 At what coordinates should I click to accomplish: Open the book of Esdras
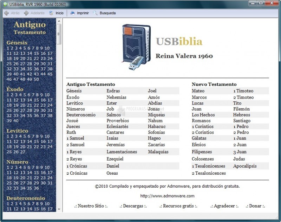pos(113,91)
